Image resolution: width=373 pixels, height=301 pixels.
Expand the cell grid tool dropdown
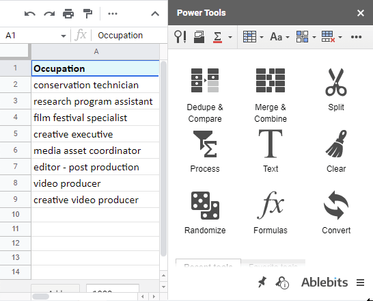(314, 37)
